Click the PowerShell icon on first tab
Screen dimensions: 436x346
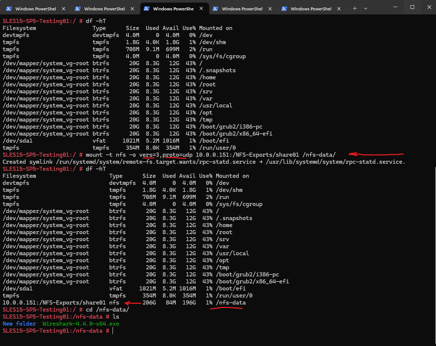(x=9, y=9)
